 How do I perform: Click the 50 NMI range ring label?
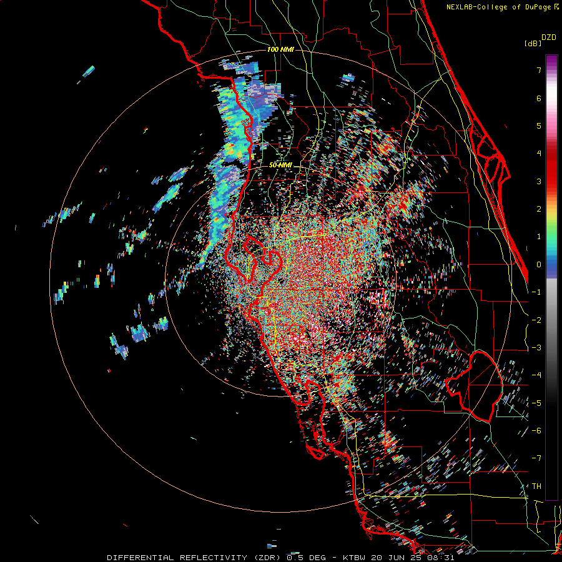280,165
